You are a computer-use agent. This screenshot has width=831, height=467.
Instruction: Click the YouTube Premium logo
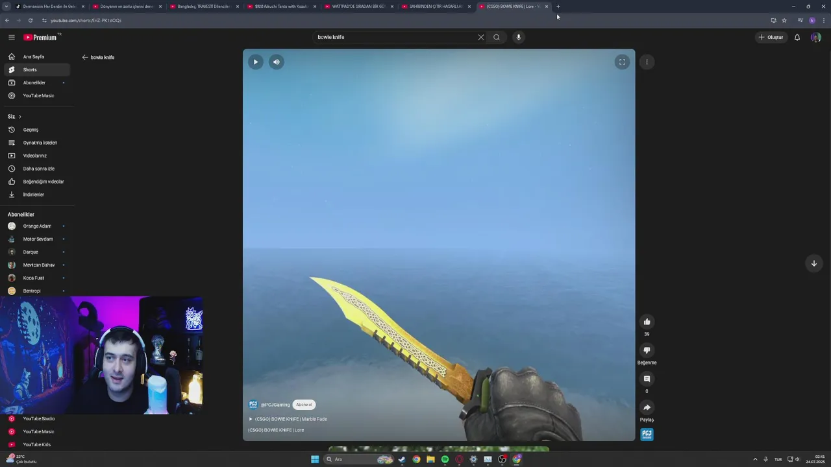tap(42, 37)
